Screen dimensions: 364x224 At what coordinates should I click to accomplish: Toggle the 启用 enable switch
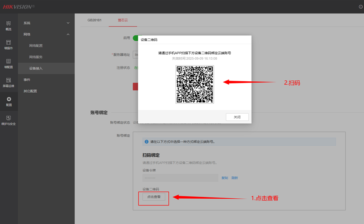point(136,38)
